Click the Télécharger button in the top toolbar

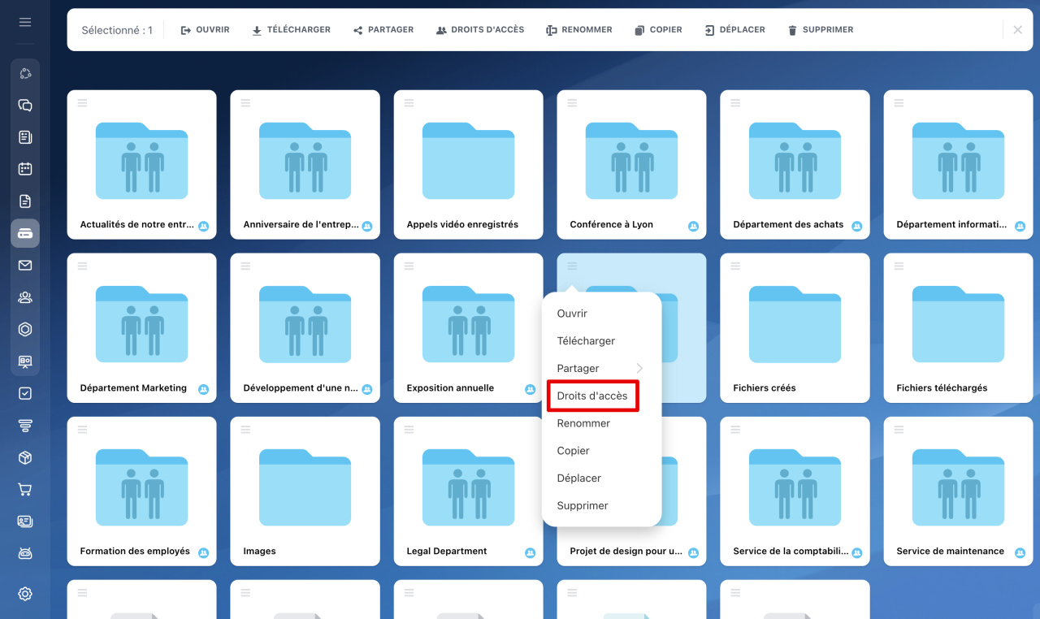tap(291, 30)
